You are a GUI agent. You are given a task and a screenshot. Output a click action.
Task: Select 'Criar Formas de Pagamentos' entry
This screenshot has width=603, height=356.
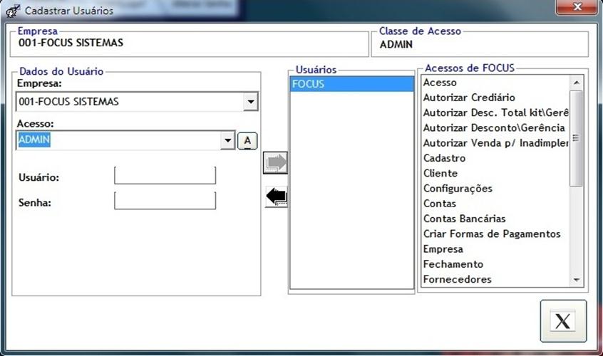tap(495, 234)
